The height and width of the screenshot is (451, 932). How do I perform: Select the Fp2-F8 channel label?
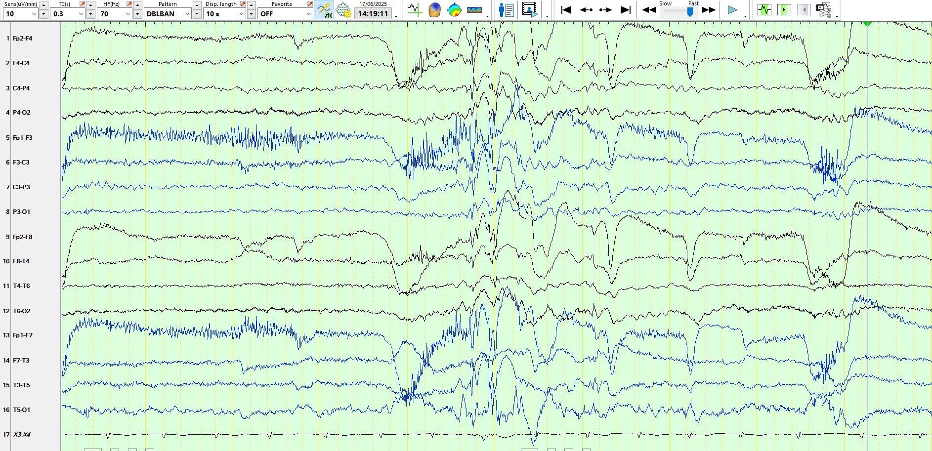[23, 237]
